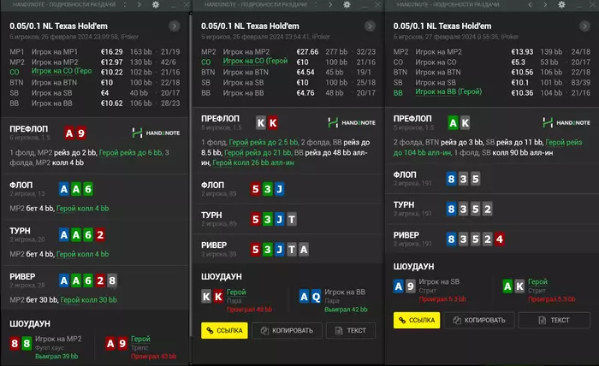The height and width of the screenshot is (366, 599).
Task: Select 'Игрок на BTN' row with €4.54 stack
Action: point(288,72)
